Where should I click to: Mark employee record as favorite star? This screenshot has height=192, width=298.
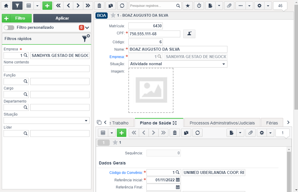113,15
